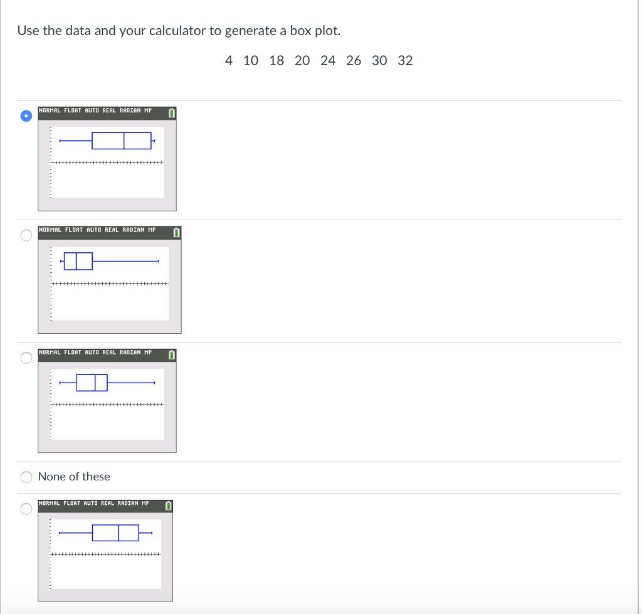Select the None of these option
Viewport: 642px width, 614px height.
[x=26, y=477]
